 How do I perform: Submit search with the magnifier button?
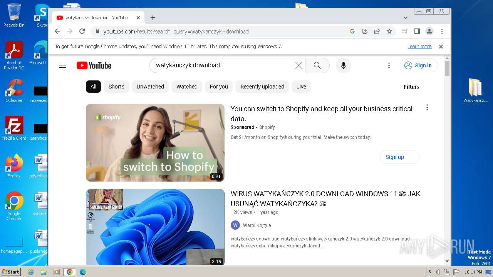(x=317, y=65)
